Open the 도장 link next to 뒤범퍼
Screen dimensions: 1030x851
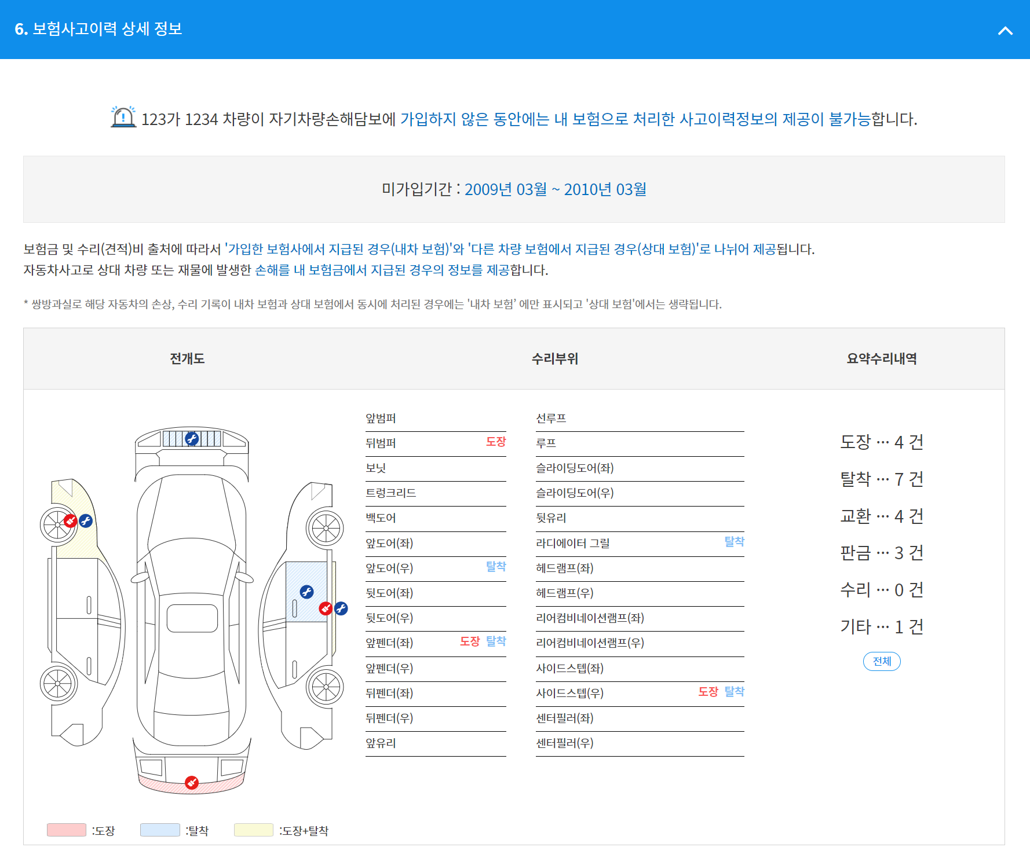tap(495, 442)
